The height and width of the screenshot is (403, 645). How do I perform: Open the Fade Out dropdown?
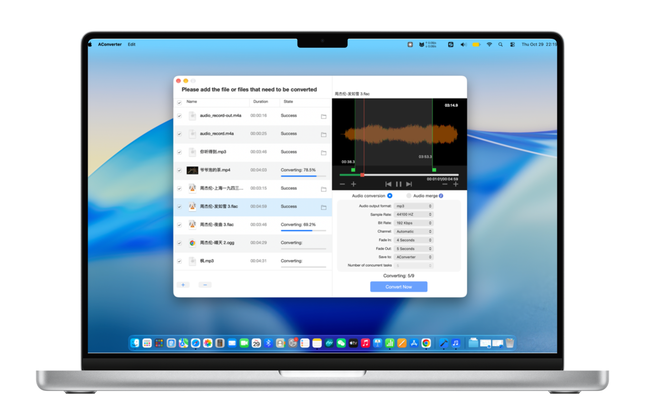tap(413, 249)
